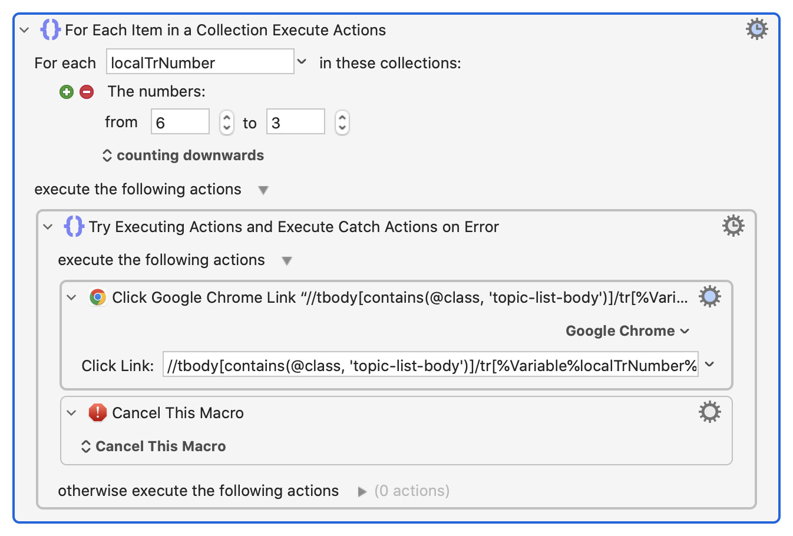Screen dimensions: 793x536
Task: Click the red Cancel This Macro icon
Action: click(x=97, y=412)
